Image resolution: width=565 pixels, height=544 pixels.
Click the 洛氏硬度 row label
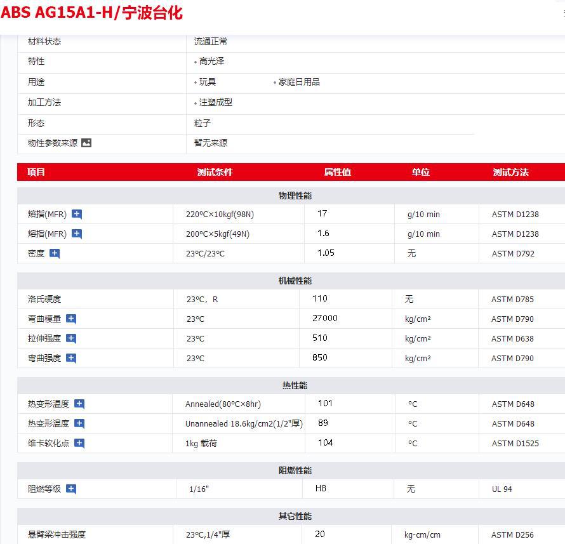pos(44,300)
